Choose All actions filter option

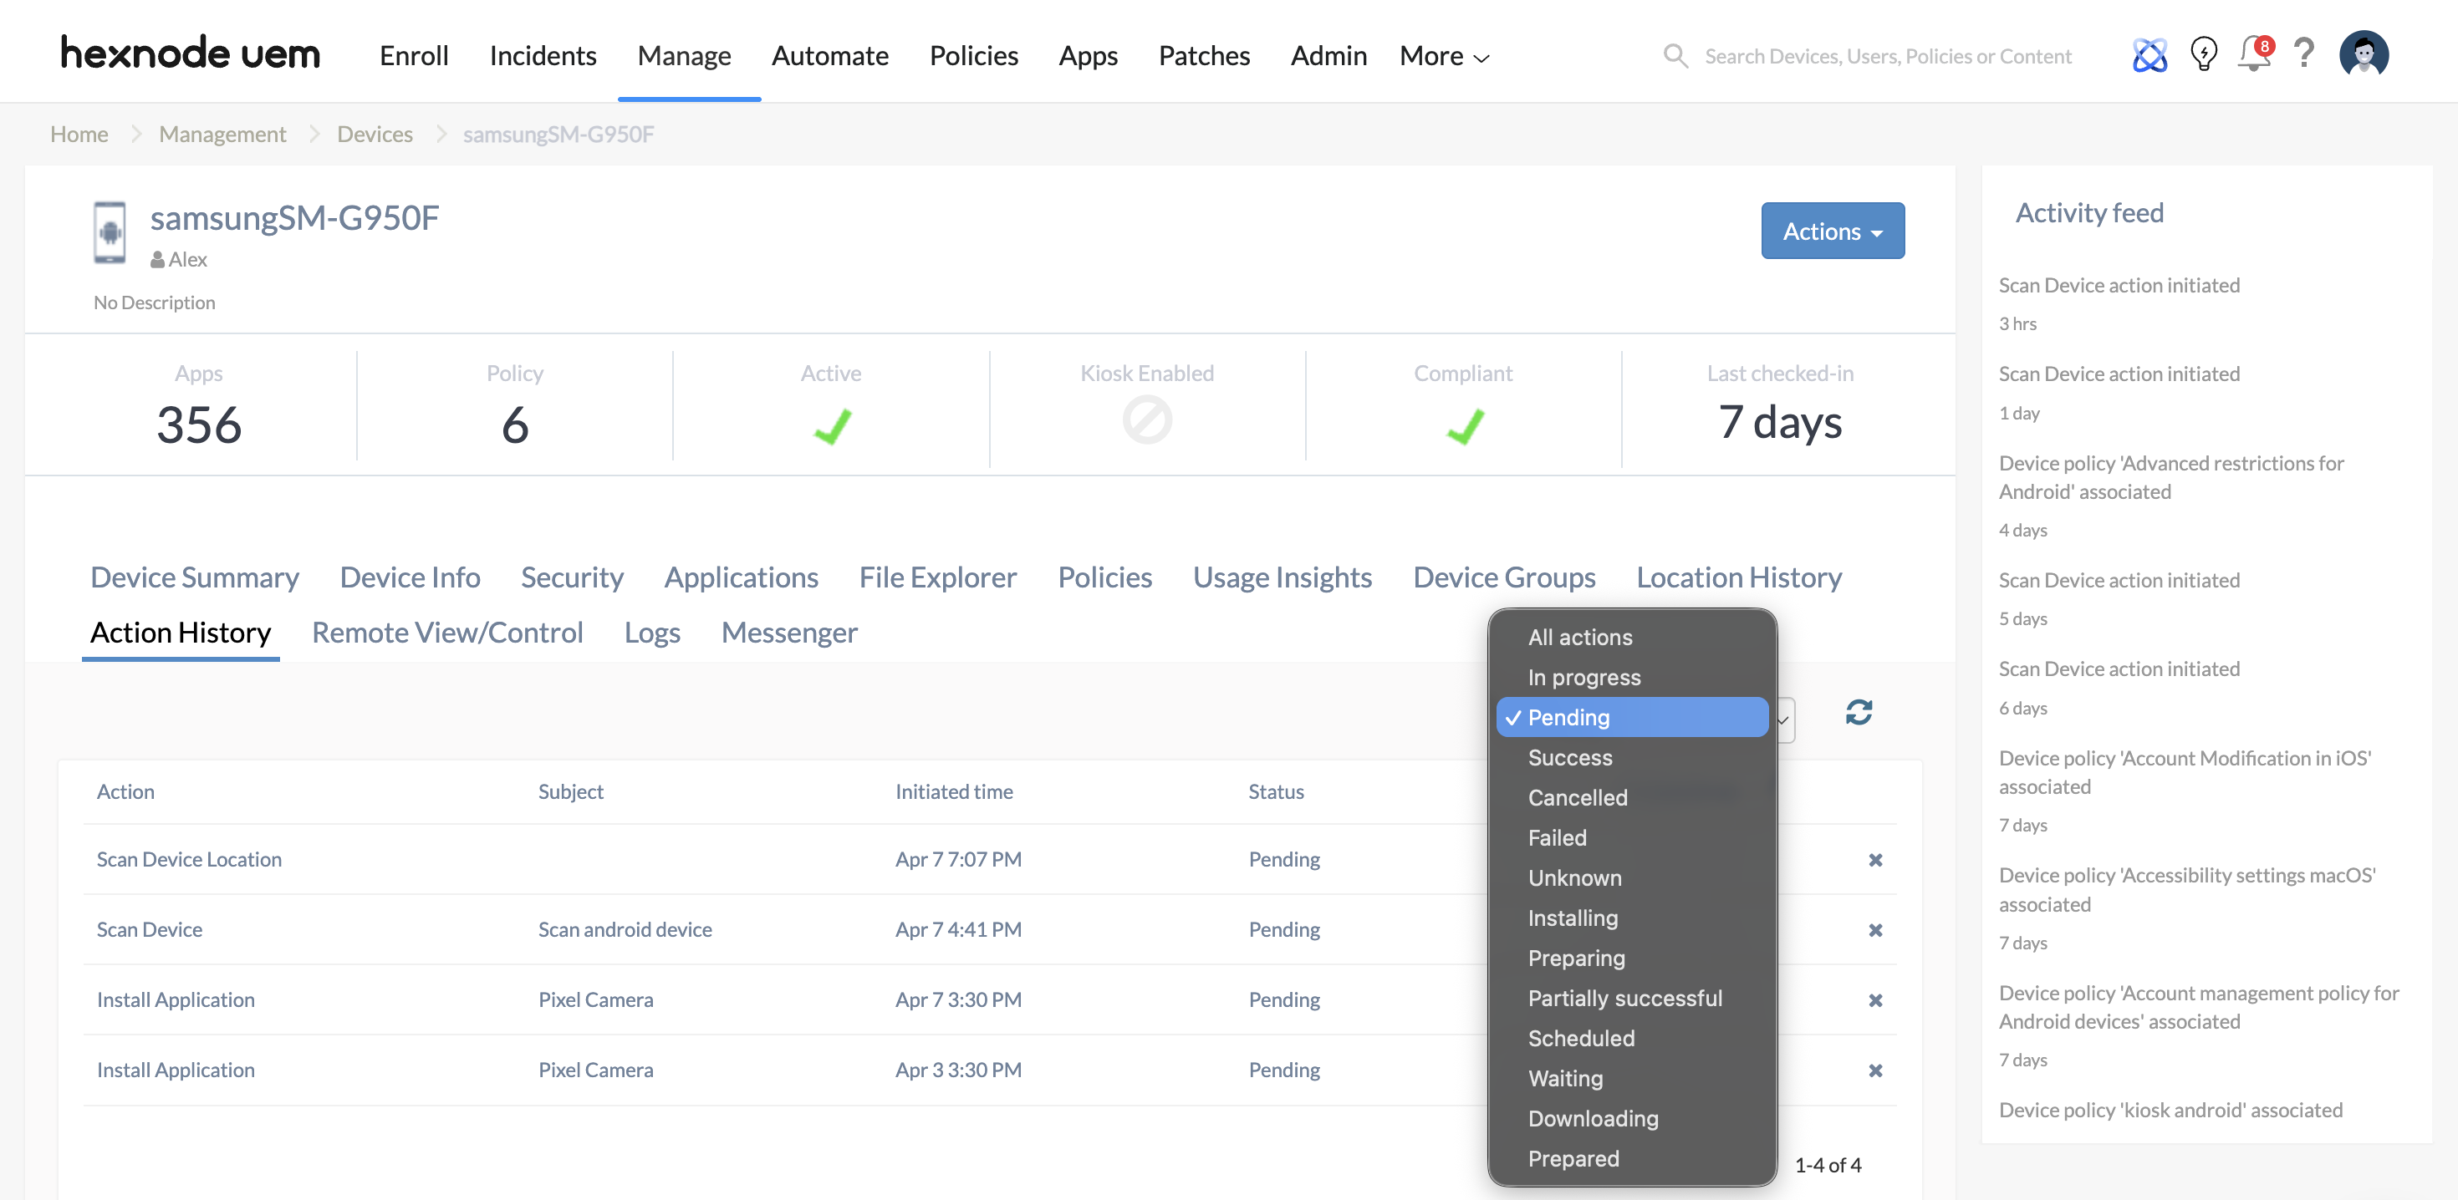pyautogui.click(x=1580, y=638)
